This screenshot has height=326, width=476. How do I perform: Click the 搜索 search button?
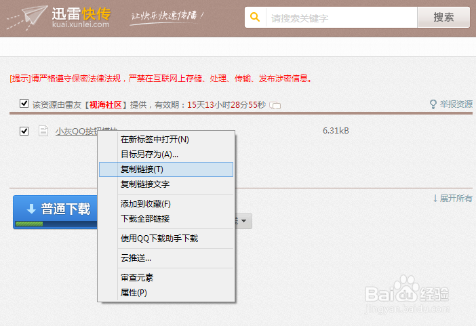(x=443, y=18)
